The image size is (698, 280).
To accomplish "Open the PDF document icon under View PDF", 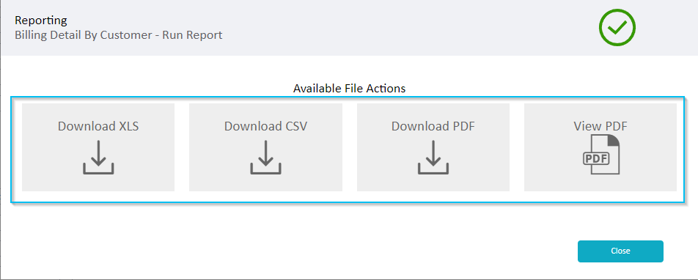I will (x=601, y=155).
